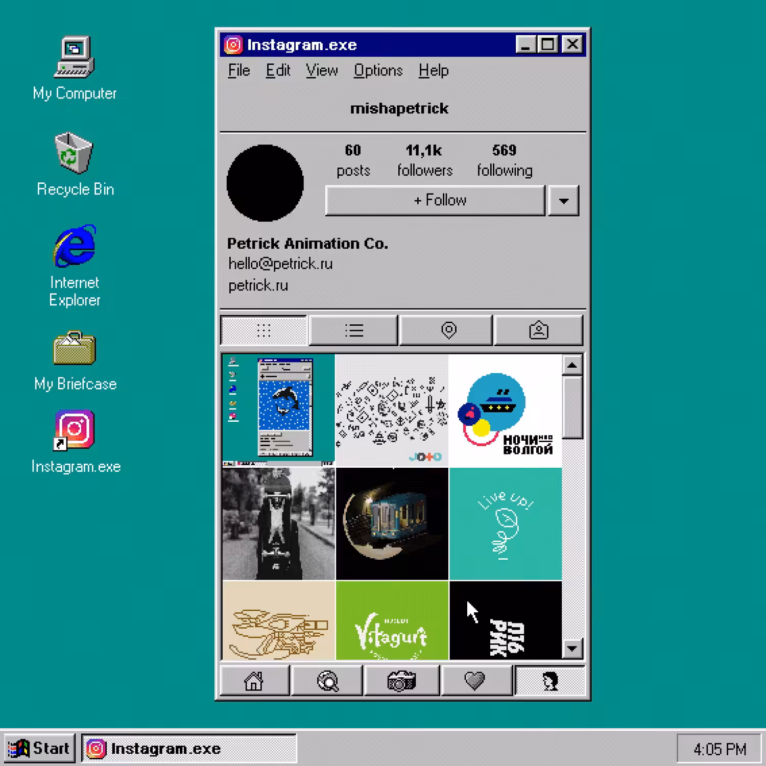Open the Options menu
766x766 pixels.
tap(378, 70)
